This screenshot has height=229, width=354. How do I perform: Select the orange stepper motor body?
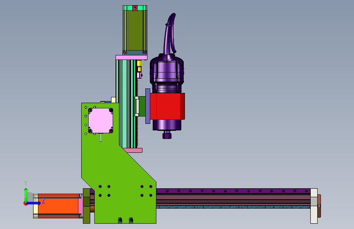(58, 206)
